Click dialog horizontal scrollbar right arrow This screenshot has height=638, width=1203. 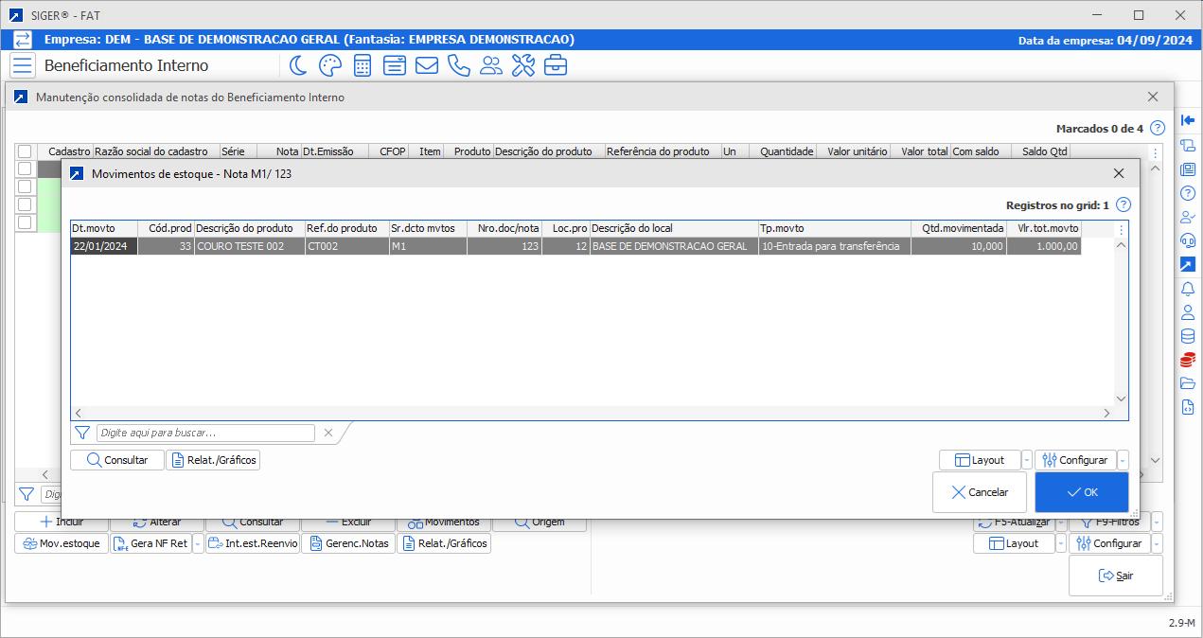click(x=1107, y=413)
